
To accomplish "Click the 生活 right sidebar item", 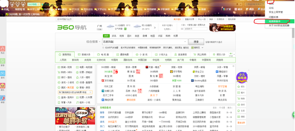I will tap(241, 111).
